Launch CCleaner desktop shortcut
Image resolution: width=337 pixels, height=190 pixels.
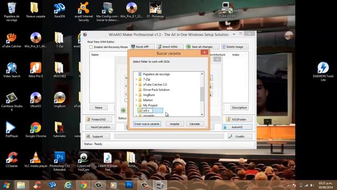pos(12,160)
